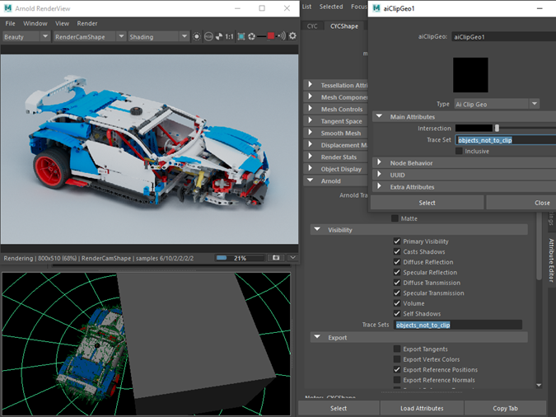Enable the Inclusive checkbox
Image resolution: width=556 pixels, height=417 pixels.
[x=459, y=151]
